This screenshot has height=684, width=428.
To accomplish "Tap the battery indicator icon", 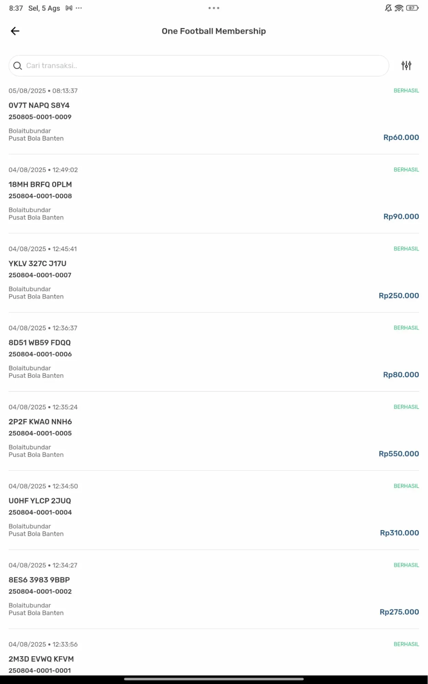I will coord(412,8).
